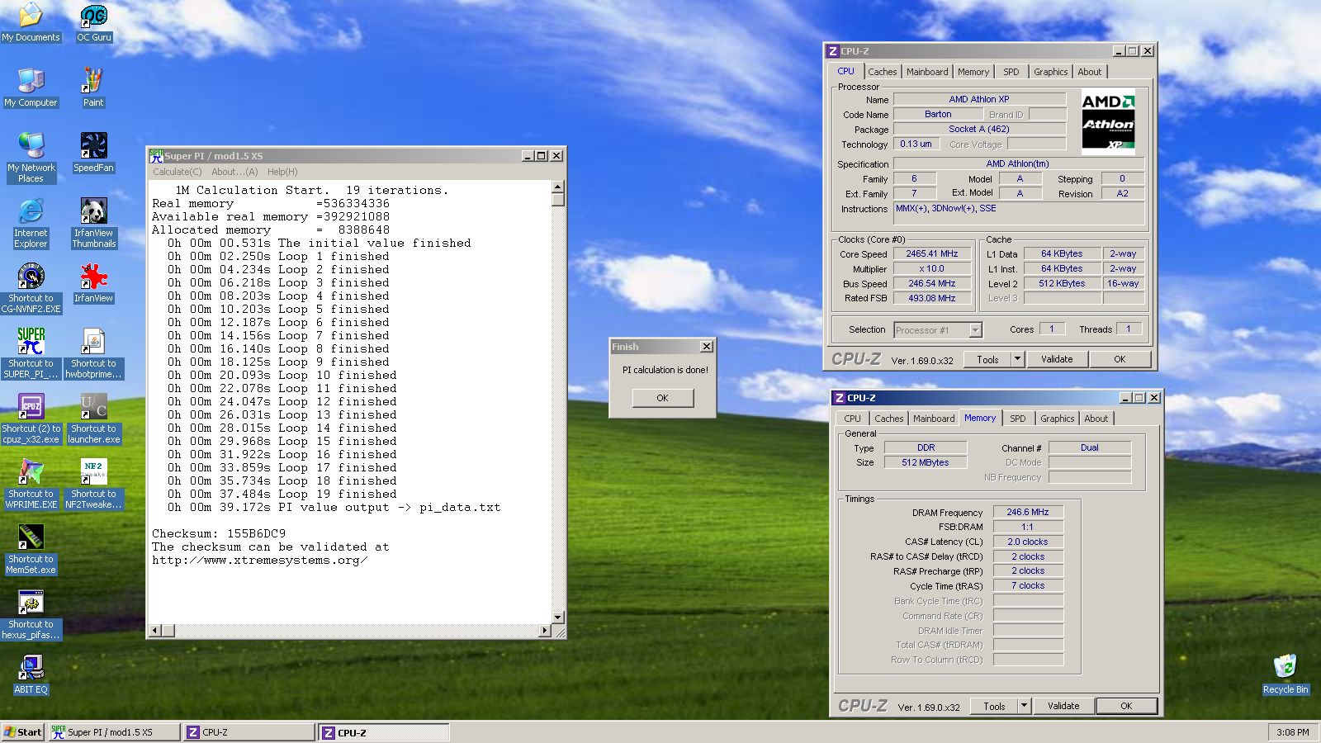This screenshot has height=743, width=1321.
Task: Click the Checksum: 155B6DC9 text line
Action: [x=219, y=533]
